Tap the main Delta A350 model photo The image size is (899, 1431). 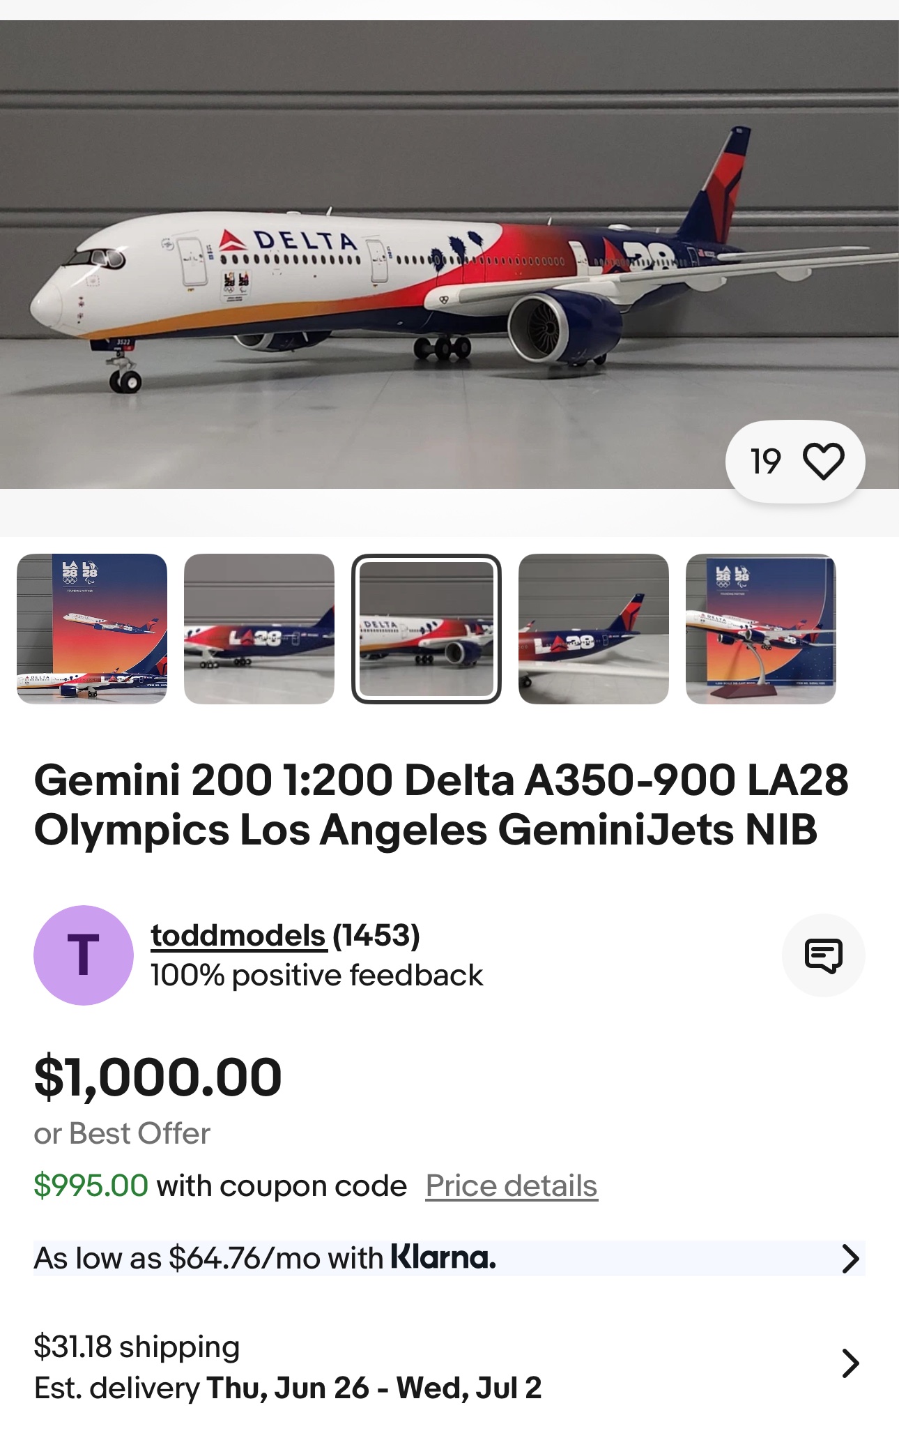pyautogui.click(x=449, y=255)
